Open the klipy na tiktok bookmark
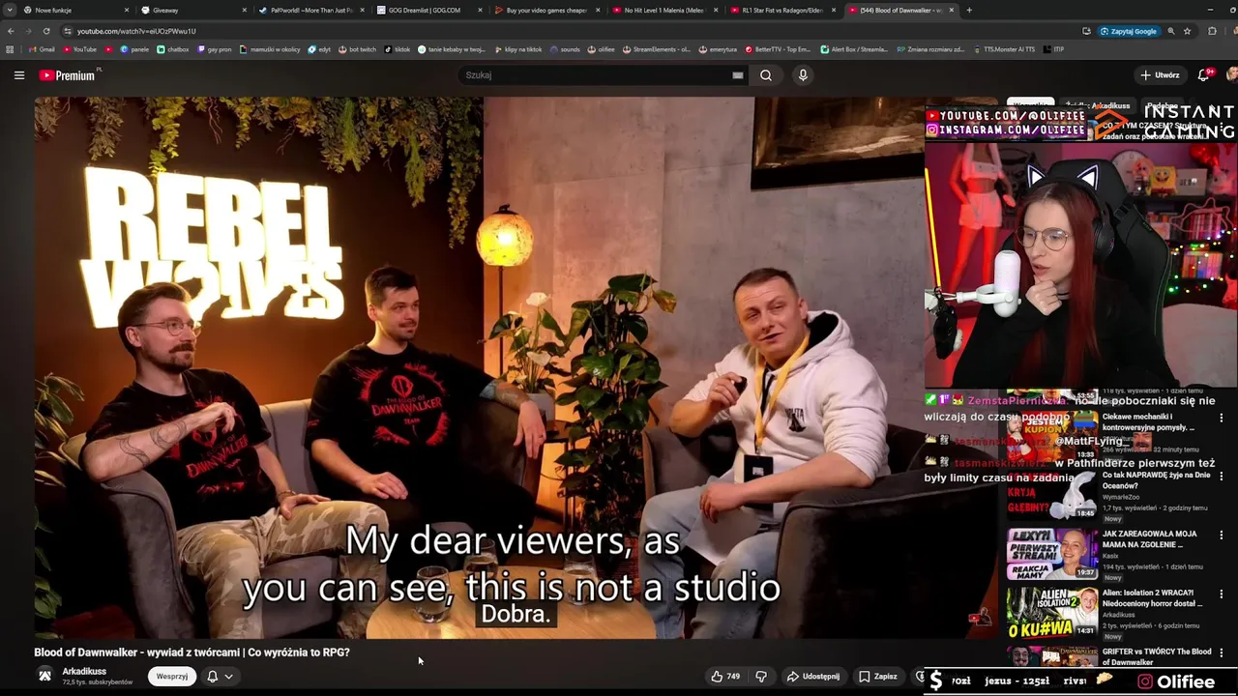 tap(517, 49)
